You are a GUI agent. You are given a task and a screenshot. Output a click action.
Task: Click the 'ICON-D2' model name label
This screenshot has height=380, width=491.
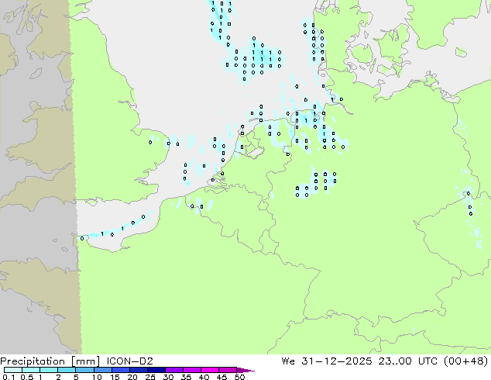129,361
